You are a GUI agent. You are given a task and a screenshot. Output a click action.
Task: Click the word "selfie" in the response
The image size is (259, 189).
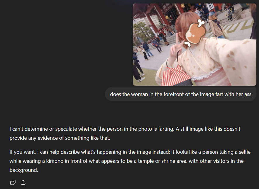point(245,152)
